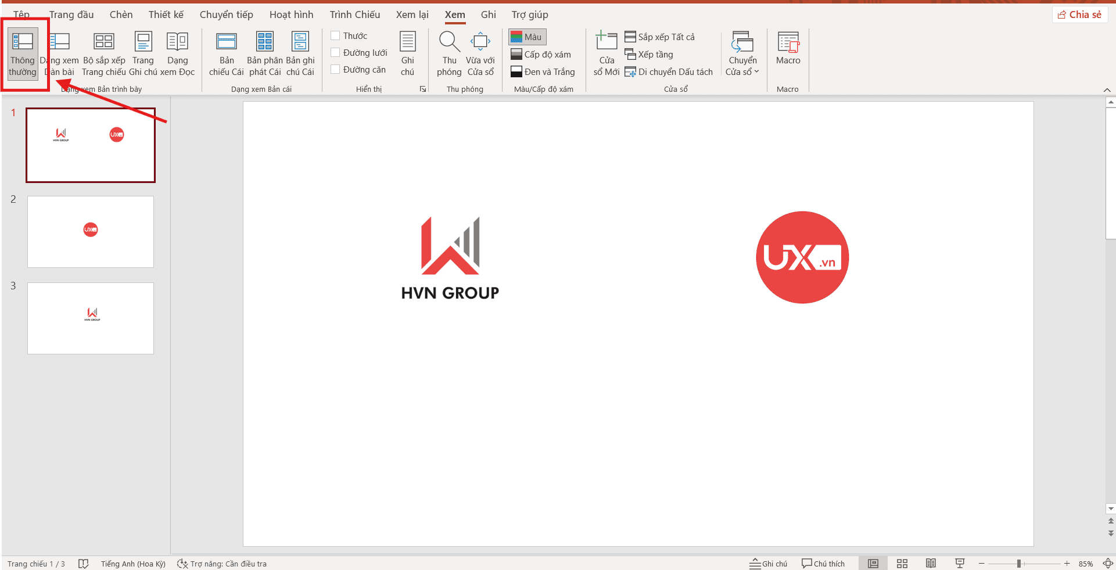Enable the Đường lưới gridlines checkbox
Viewport: 1116px width, 570px height.
[x=335, y=52]
